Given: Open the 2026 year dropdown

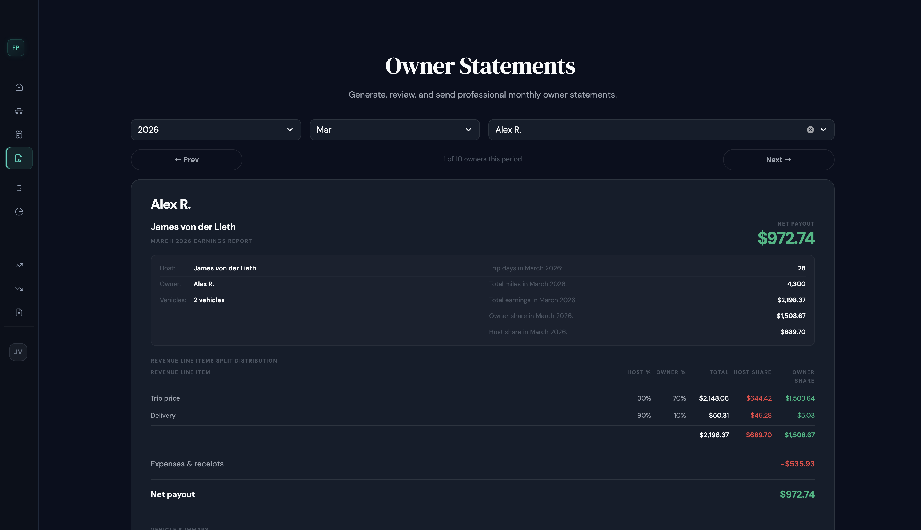Looking at the screenshot, I should (x=216, y=130).
